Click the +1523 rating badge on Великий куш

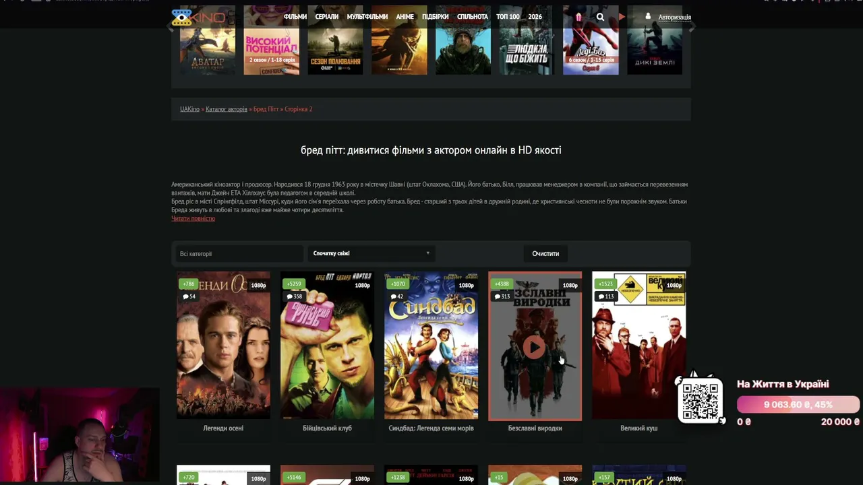[605, 284]
